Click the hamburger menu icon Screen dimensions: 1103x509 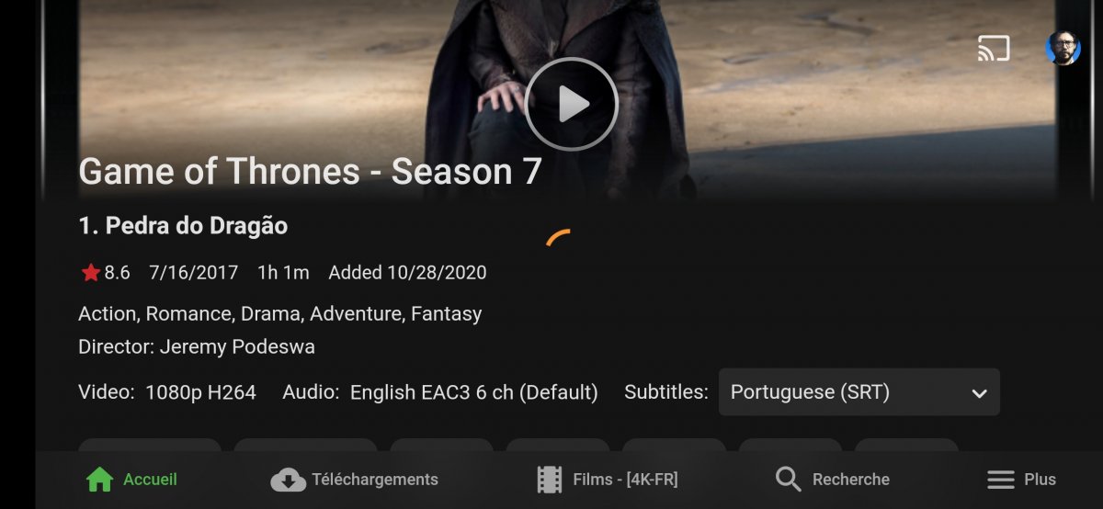coord(1000,480)
